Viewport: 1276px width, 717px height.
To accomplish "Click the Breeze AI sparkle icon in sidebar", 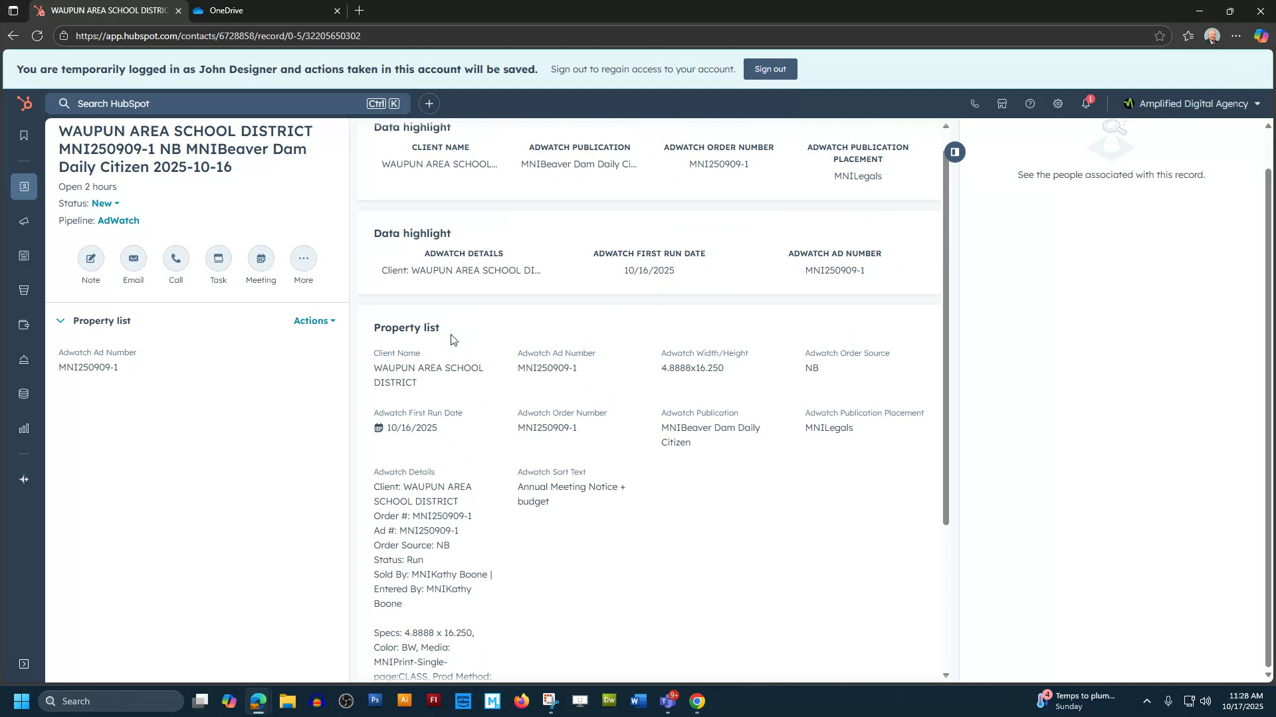I will [x=24, y=479].
